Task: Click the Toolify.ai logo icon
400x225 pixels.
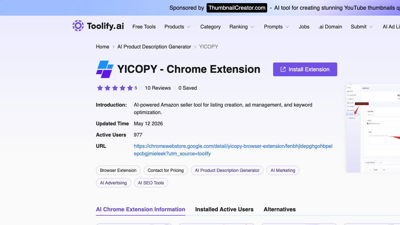Action: (78, 26)
